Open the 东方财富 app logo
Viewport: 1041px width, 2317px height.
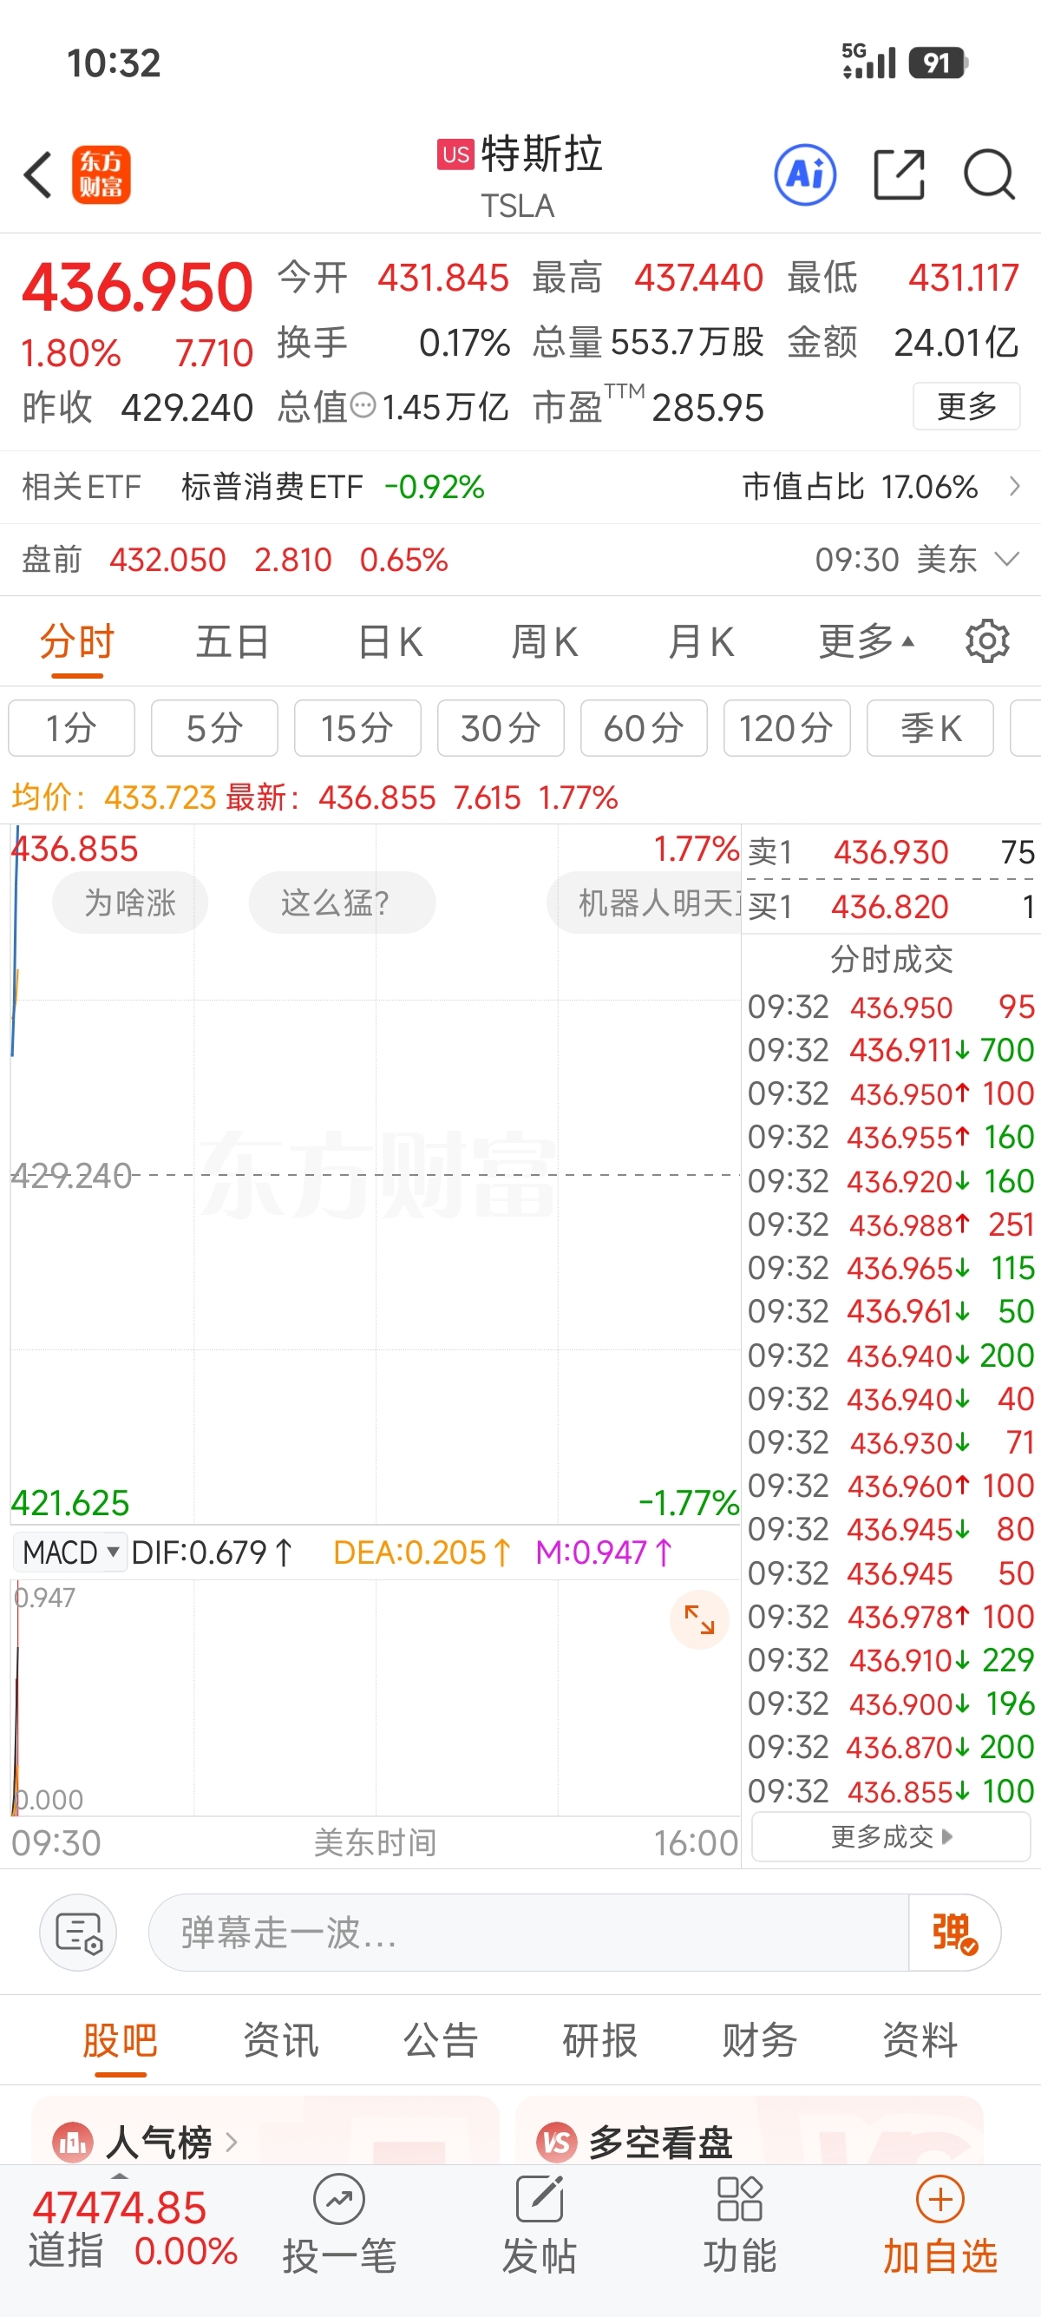pos(101,174)
